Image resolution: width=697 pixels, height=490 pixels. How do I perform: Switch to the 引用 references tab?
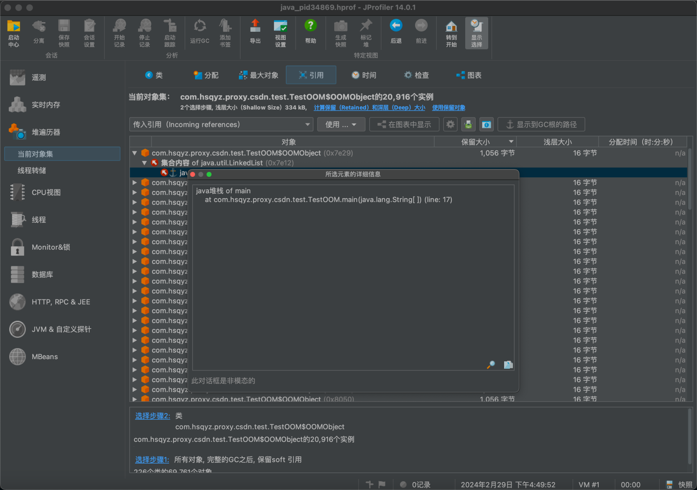tap(311, 75)
